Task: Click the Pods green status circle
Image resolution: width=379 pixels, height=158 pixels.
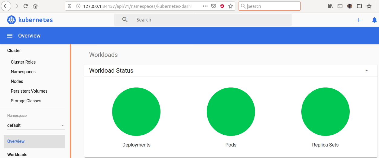Action: [x=231, y=112]
